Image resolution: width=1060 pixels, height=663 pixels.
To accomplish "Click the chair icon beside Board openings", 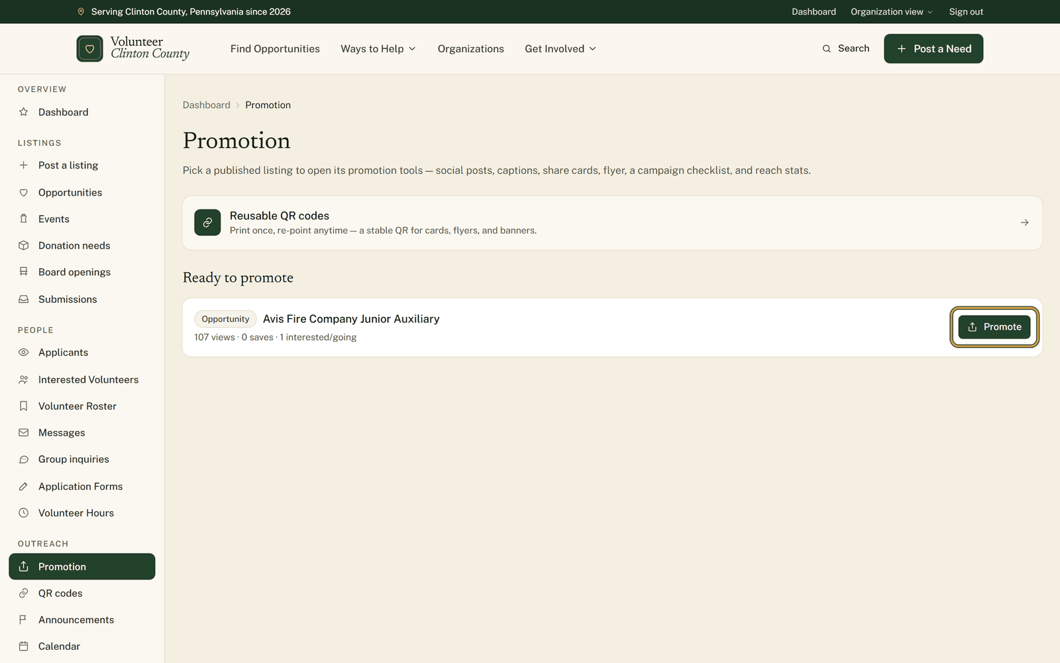I will tap(24, 272).
